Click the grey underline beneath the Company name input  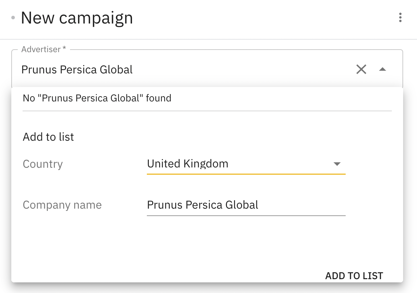click(246, 215)
